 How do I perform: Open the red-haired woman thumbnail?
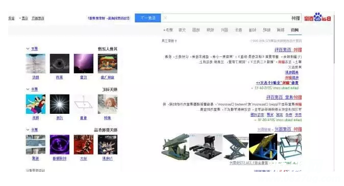[108, 104]
